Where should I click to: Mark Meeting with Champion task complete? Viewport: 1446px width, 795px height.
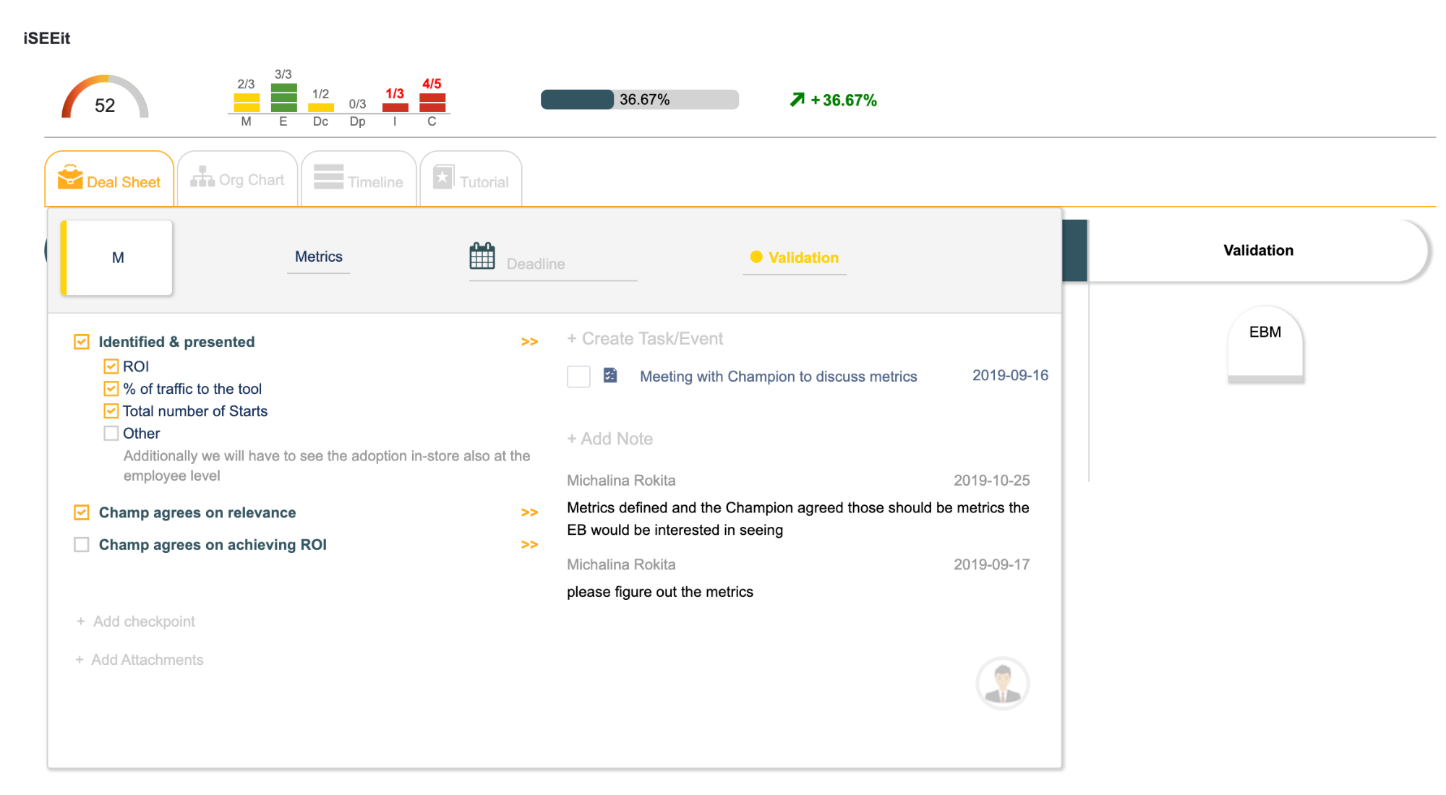[x=578, y=376]
